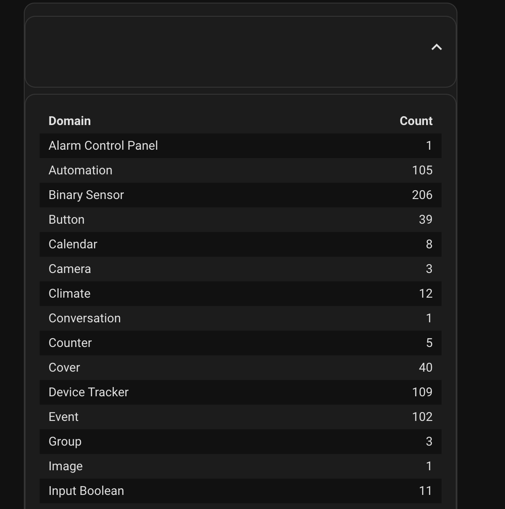Screen dimensions: 505x509
Task: Select the Automation domain row
Action: coord(241,170)
